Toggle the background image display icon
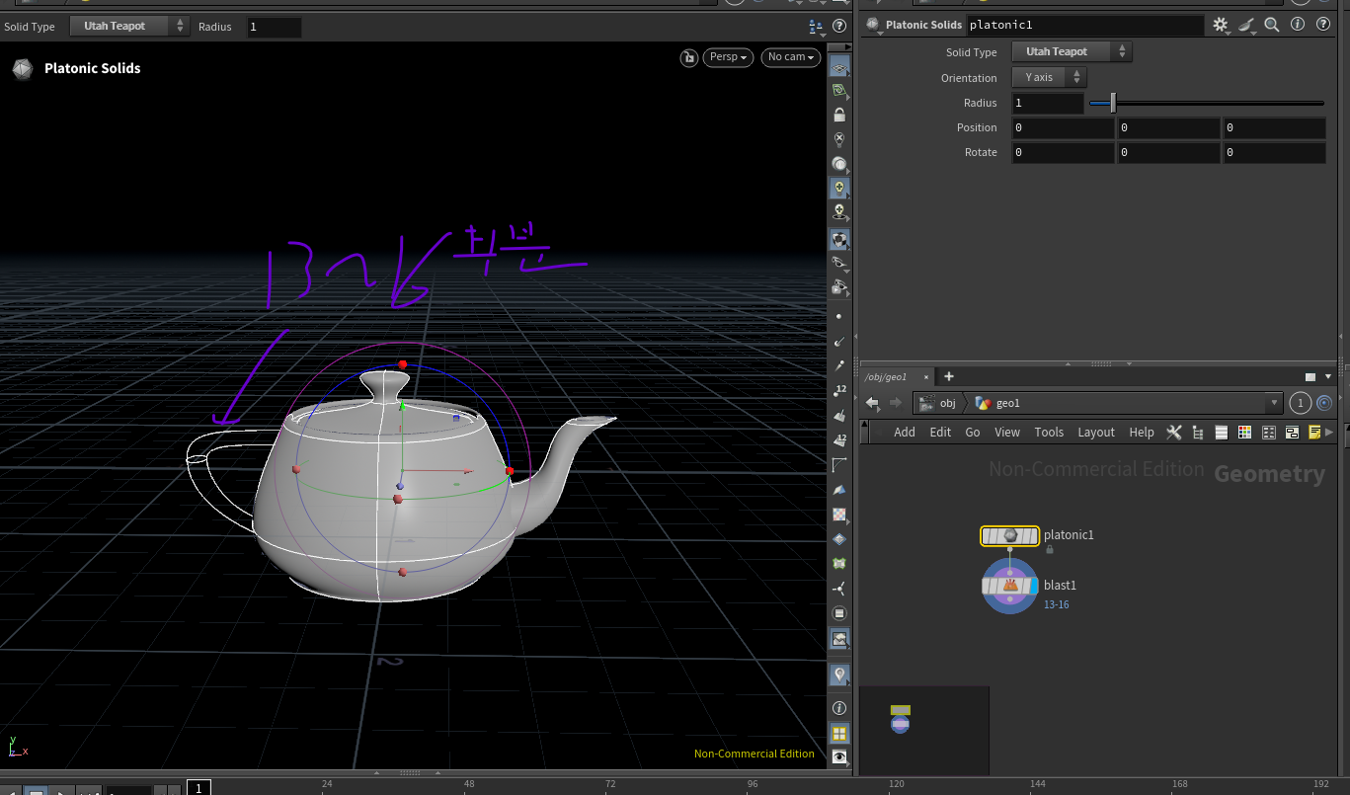1350x795 pixels. coord(839,639)
